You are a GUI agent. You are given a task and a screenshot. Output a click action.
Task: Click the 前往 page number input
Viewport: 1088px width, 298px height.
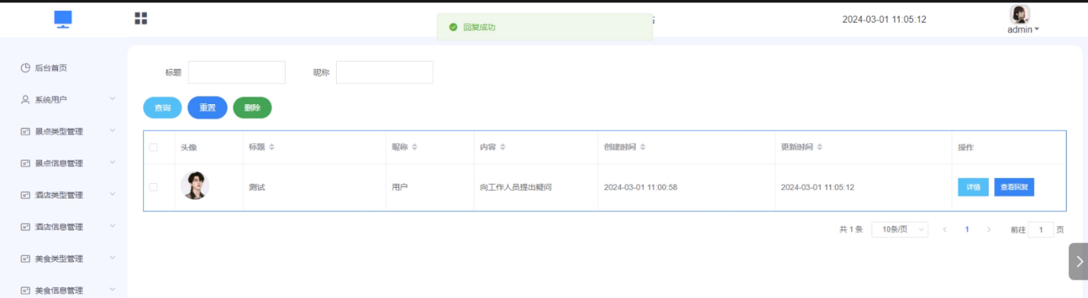tap(1041, 230)
